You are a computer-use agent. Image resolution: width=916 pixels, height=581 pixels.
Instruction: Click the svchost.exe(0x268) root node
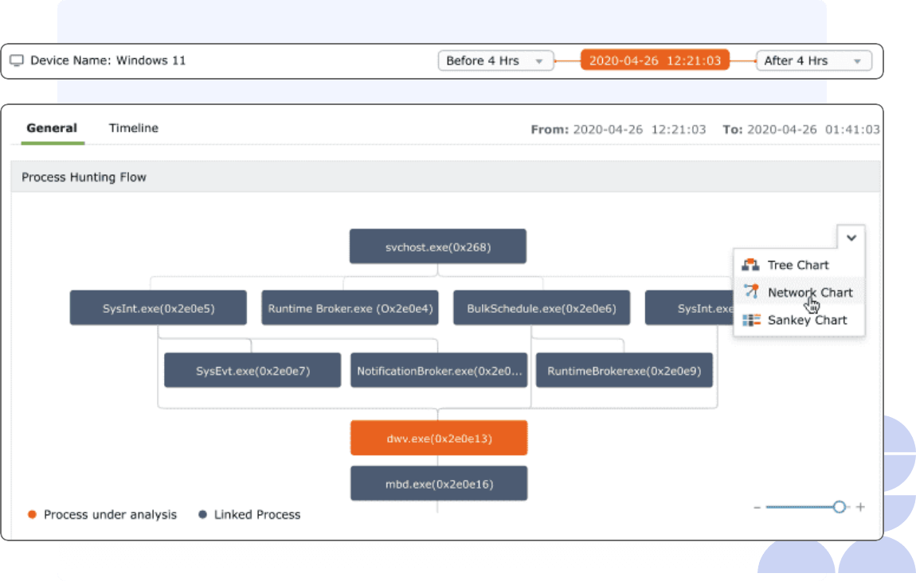coord(437,246)
